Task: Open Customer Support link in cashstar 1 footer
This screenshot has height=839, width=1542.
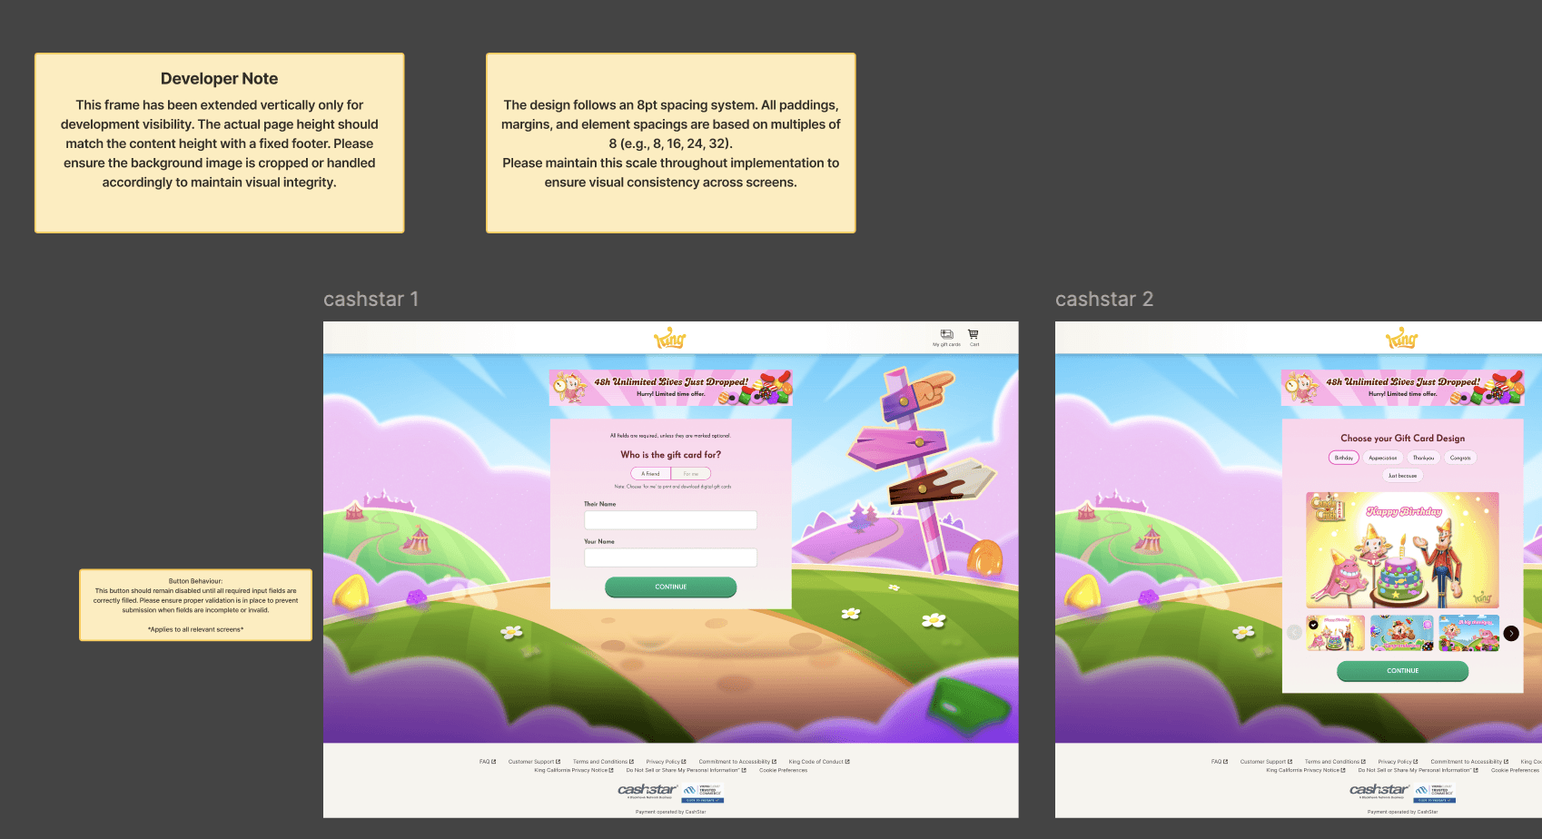Action: click(534, 762)
